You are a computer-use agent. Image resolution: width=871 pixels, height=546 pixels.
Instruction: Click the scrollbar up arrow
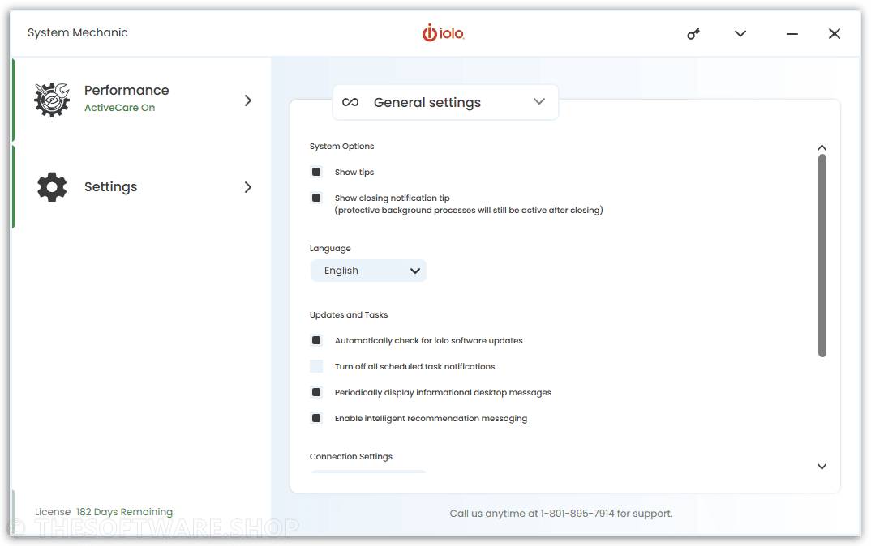point(822,147)
